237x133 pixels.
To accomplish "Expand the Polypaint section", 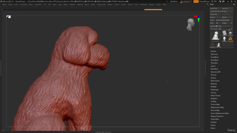I will pyautogui.click(x=214, y=99).
